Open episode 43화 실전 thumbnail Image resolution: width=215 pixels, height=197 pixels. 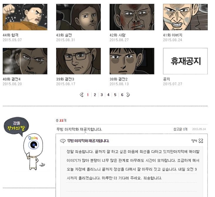78,17
